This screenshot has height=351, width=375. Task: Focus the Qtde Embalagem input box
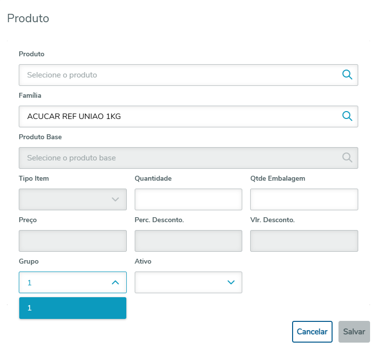(x=304, y=199)
